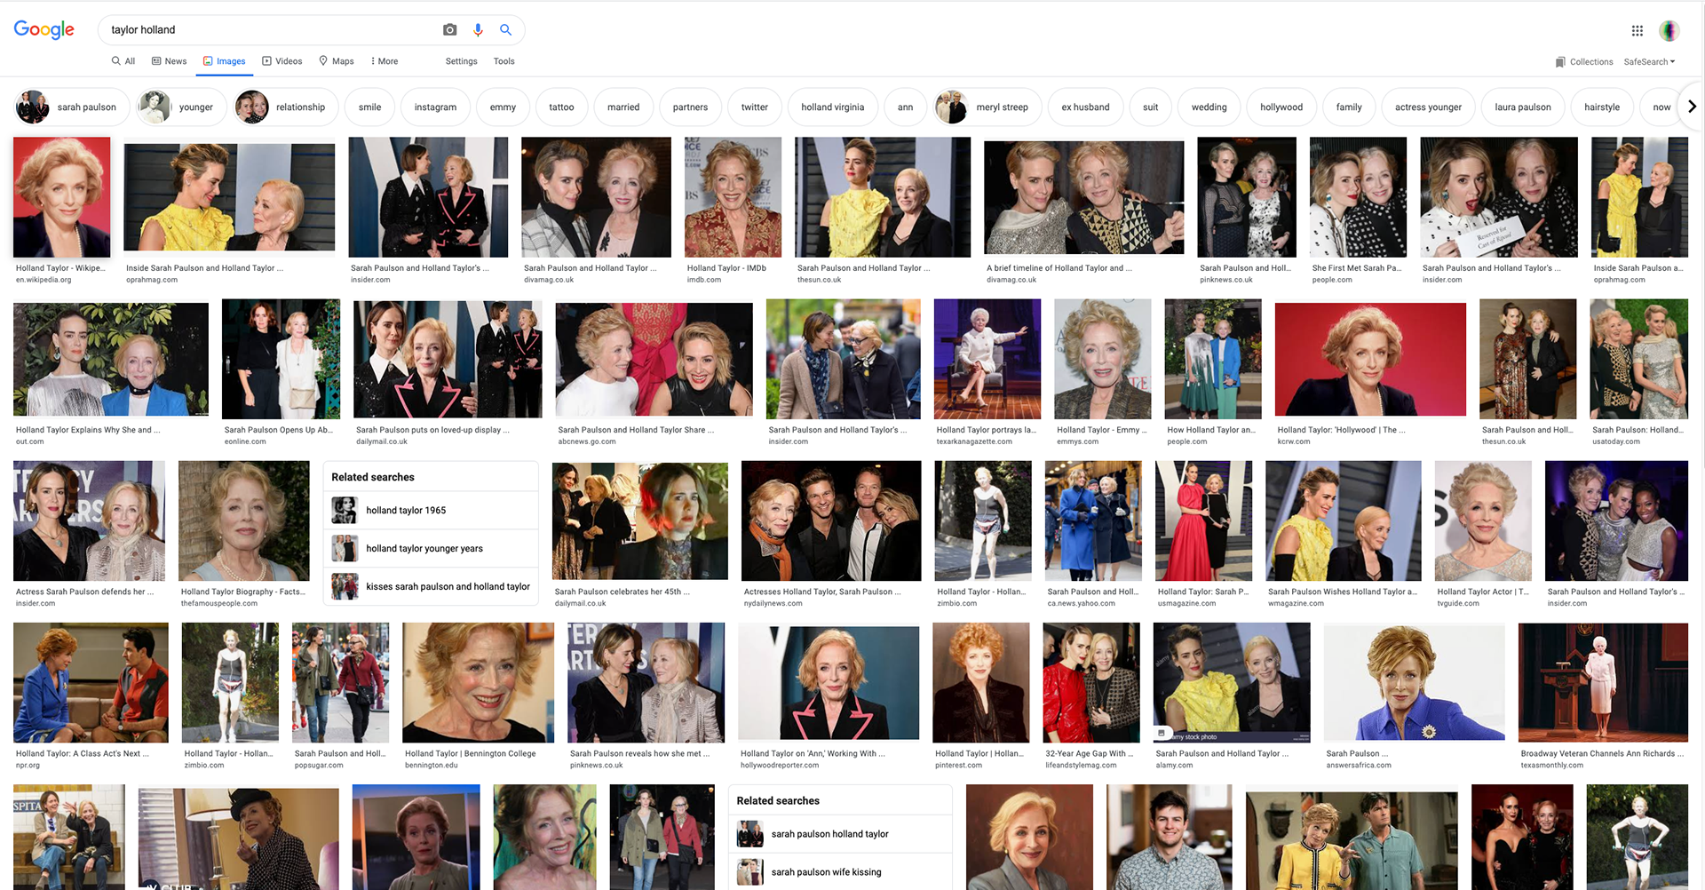1705x890 pixels.
Task: Select the Images tab
Action: 225,61
